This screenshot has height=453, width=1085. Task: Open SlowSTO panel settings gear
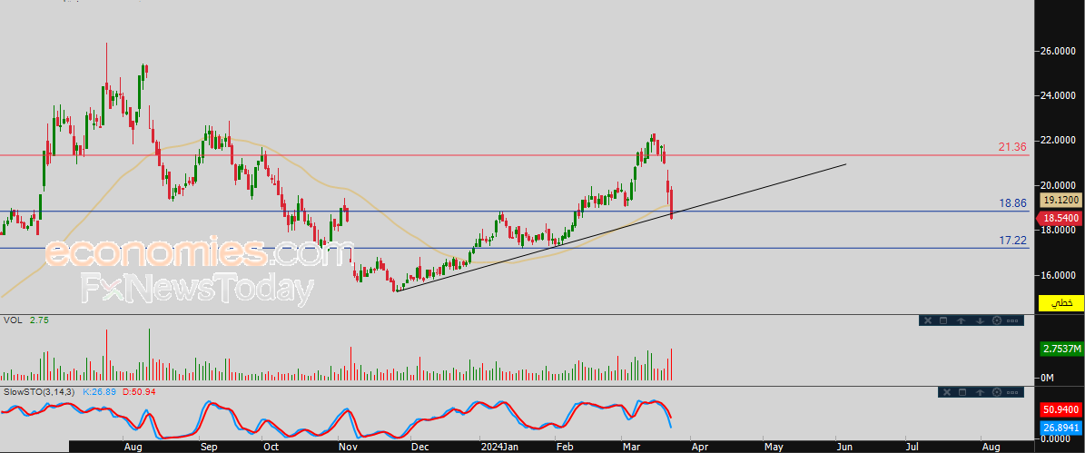pyautogui.click(x=996, y=392)
